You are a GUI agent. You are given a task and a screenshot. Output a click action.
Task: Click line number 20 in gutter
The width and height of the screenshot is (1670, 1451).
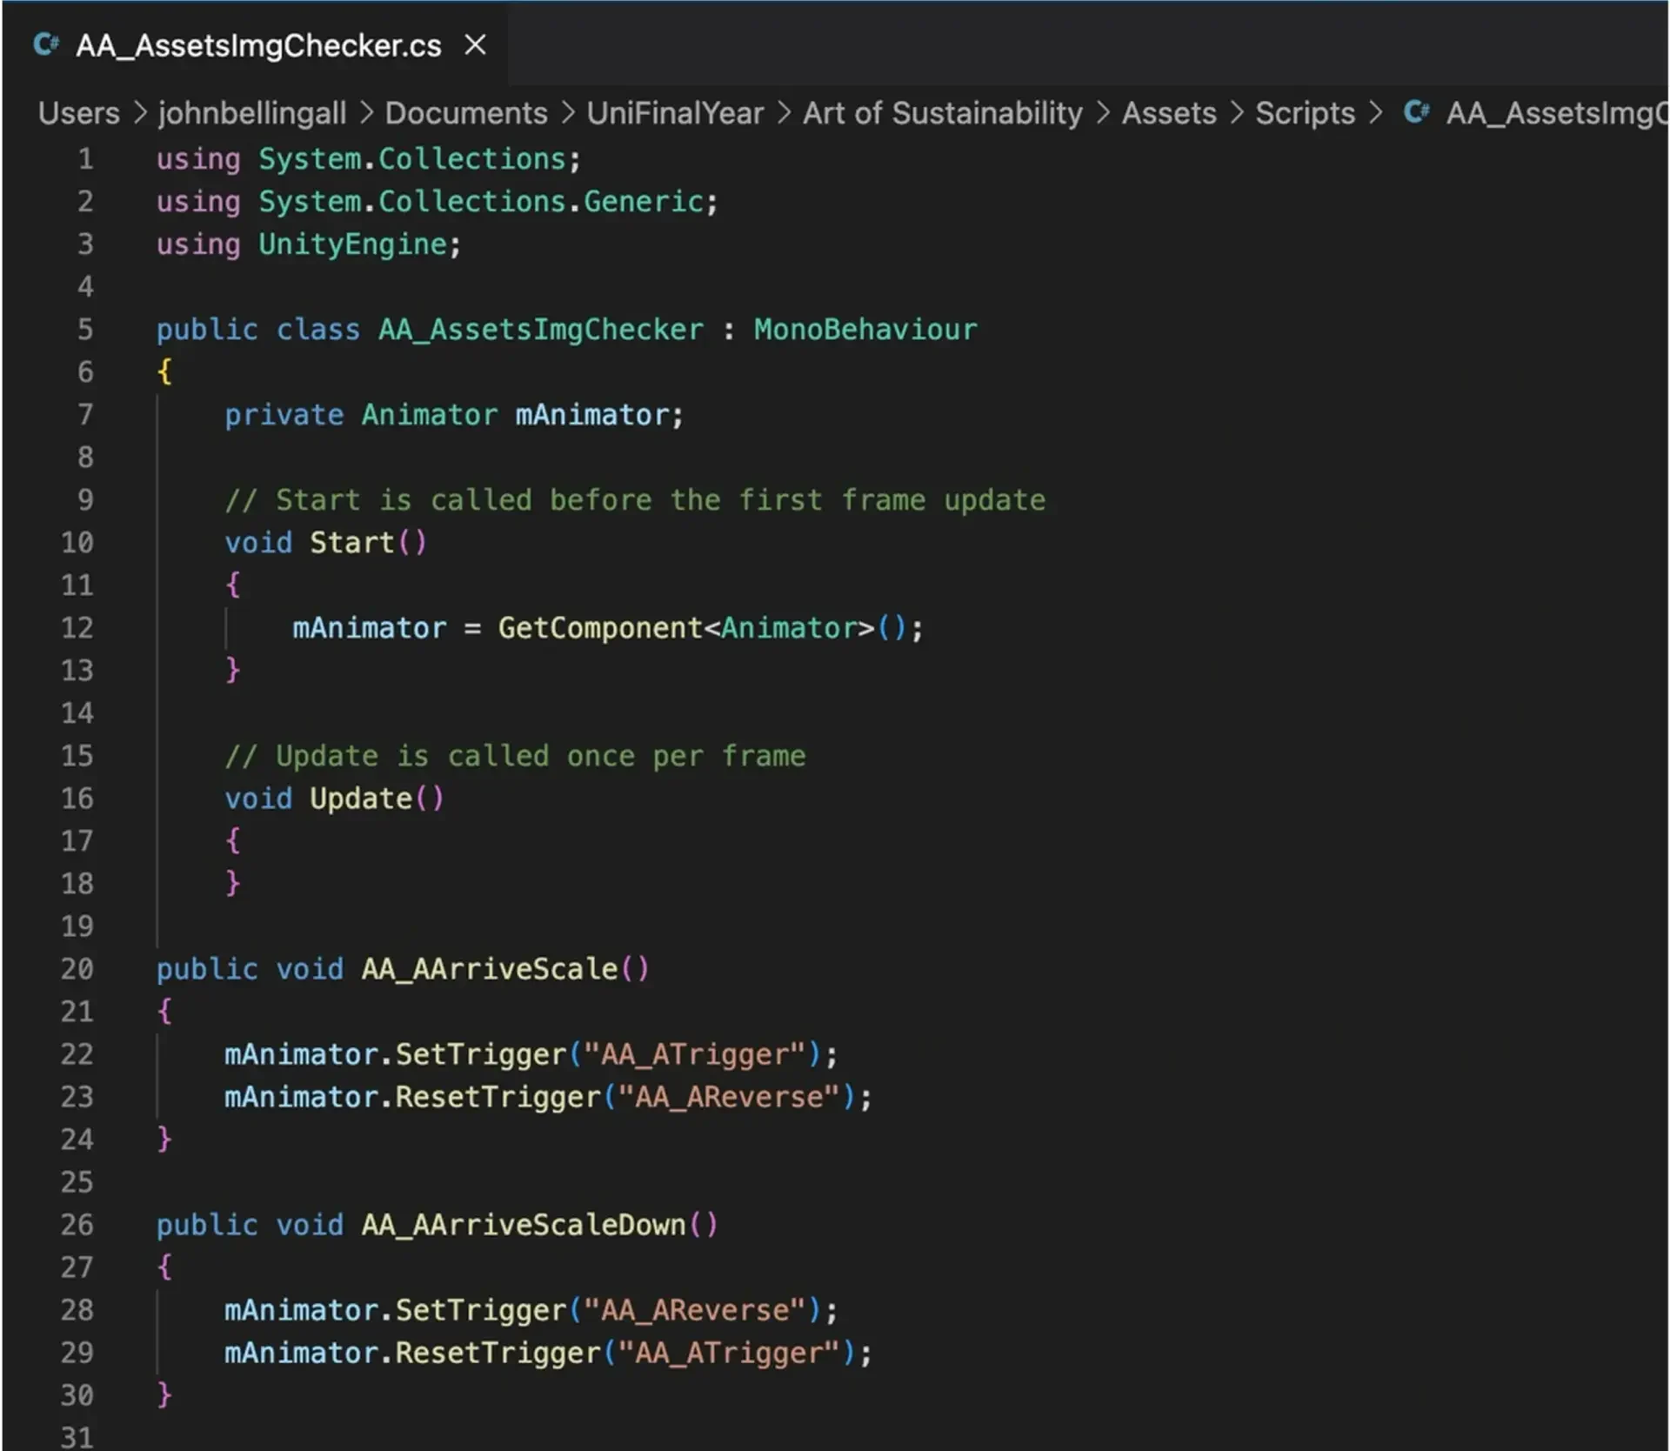77,969
